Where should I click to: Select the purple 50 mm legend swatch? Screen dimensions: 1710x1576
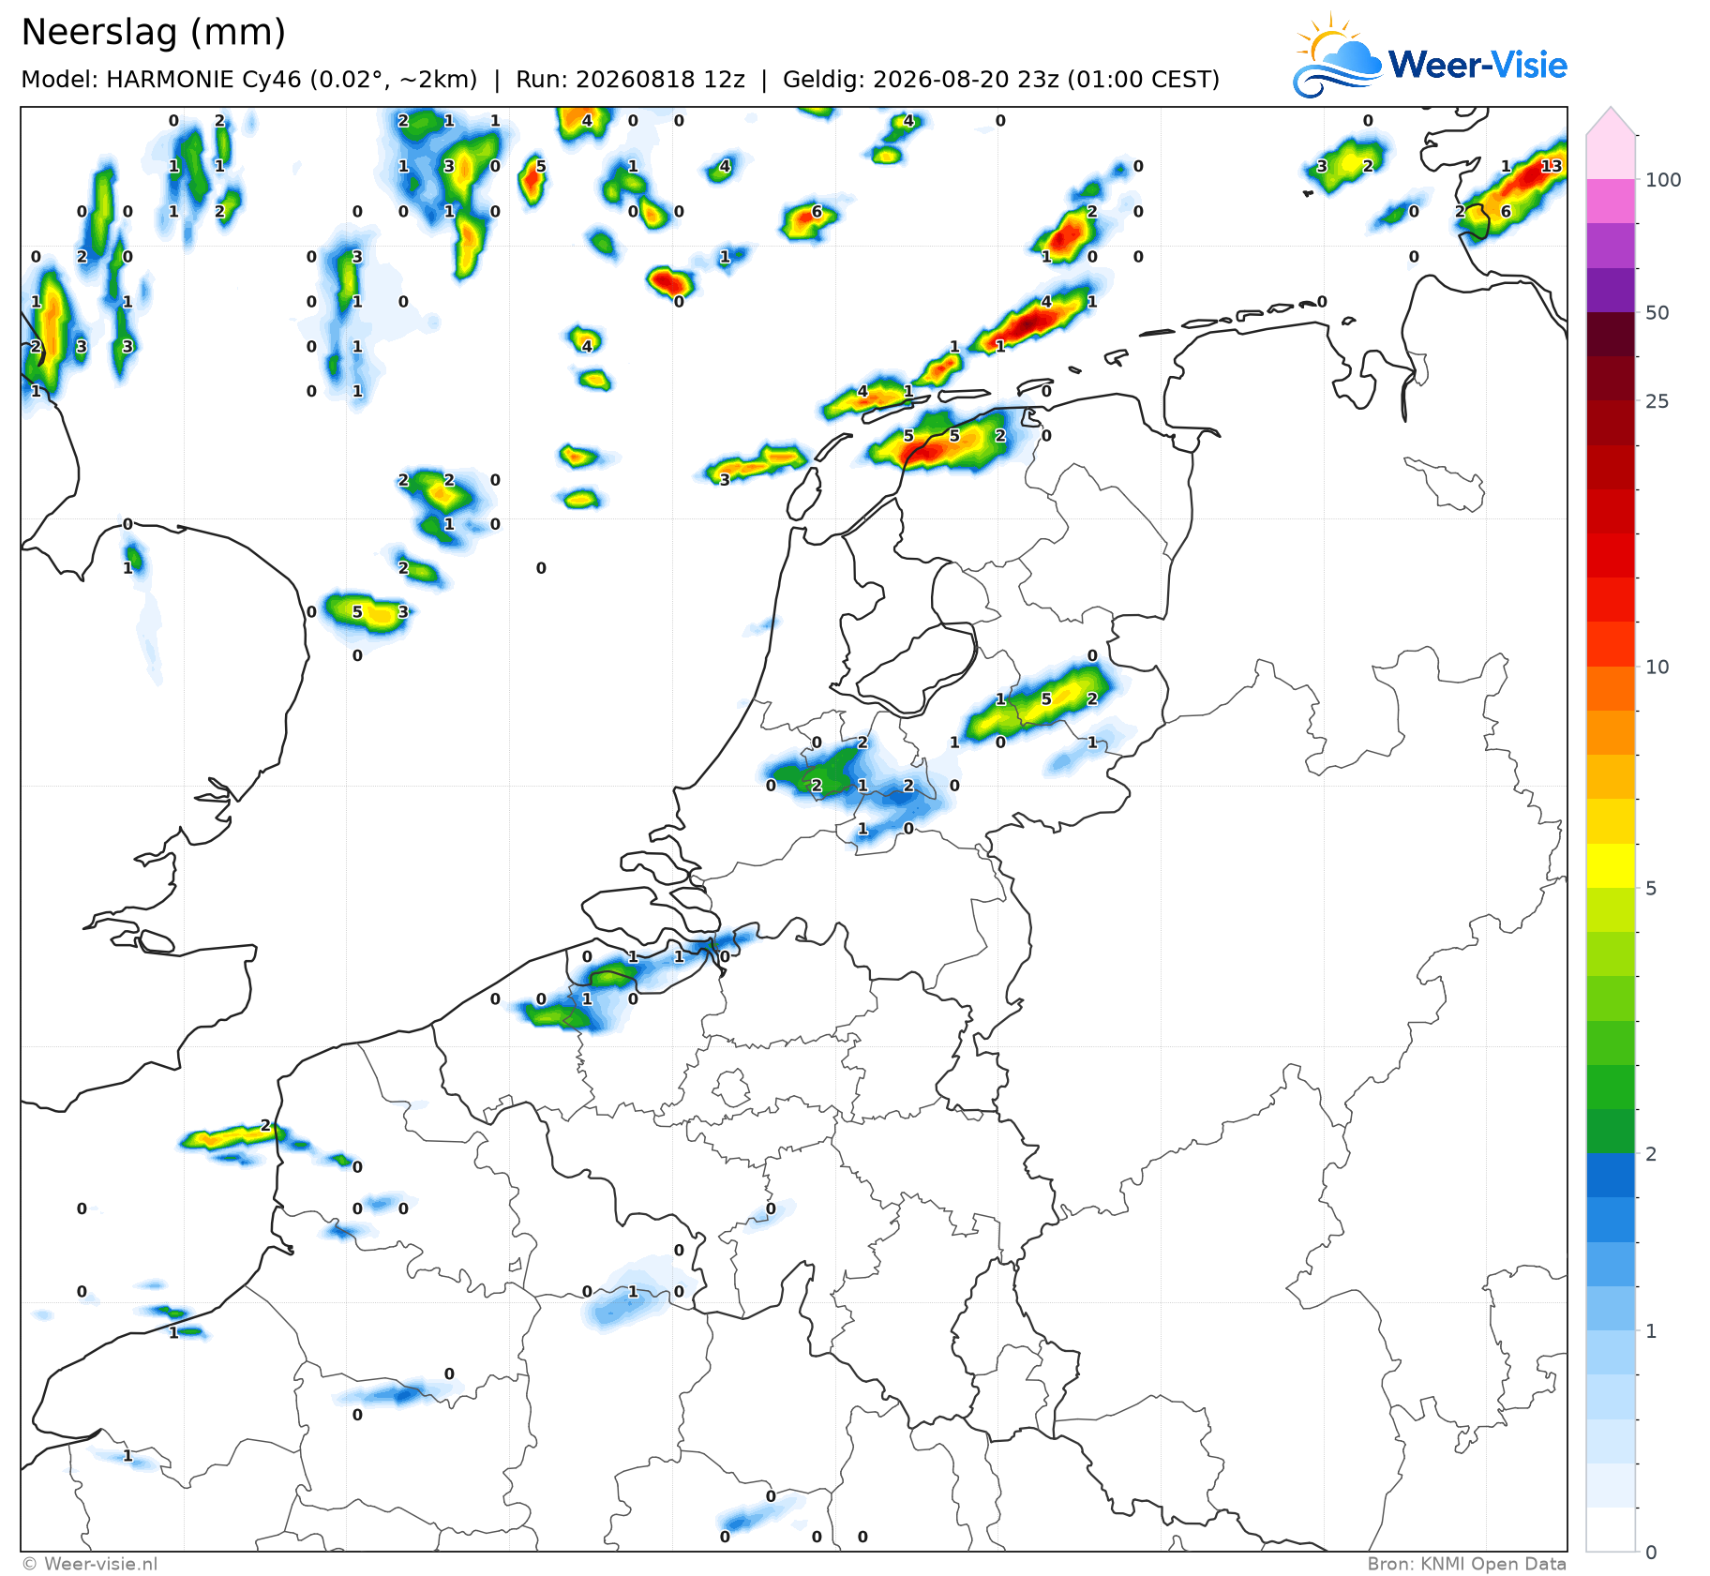(1611, 290)
